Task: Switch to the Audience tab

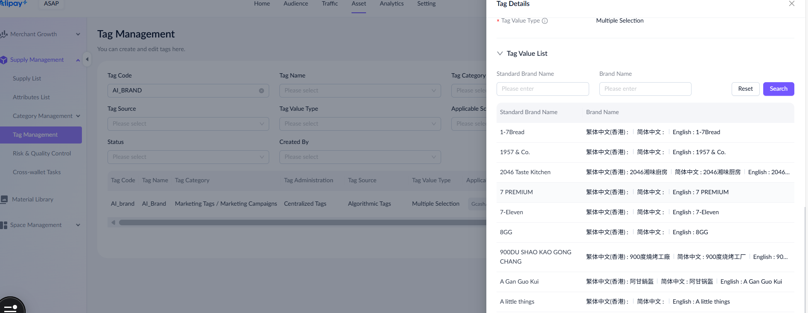Action: pyautogui.click(x=296, y=4)
